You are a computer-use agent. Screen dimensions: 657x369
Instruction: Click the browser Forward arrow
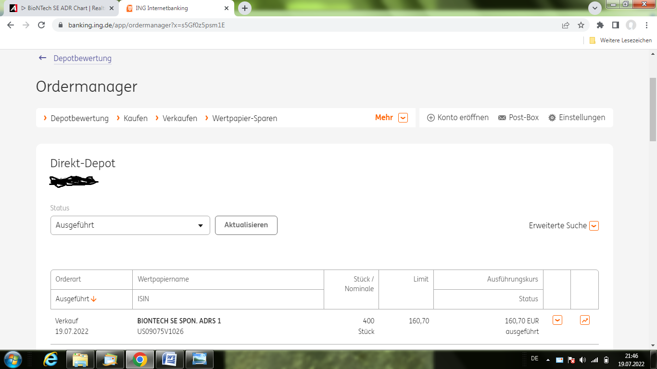[x=26, y=25]
